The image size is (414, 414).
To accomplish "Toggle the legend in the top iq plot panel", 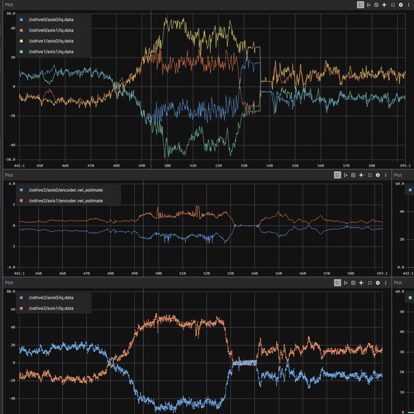I will [360, 5].
